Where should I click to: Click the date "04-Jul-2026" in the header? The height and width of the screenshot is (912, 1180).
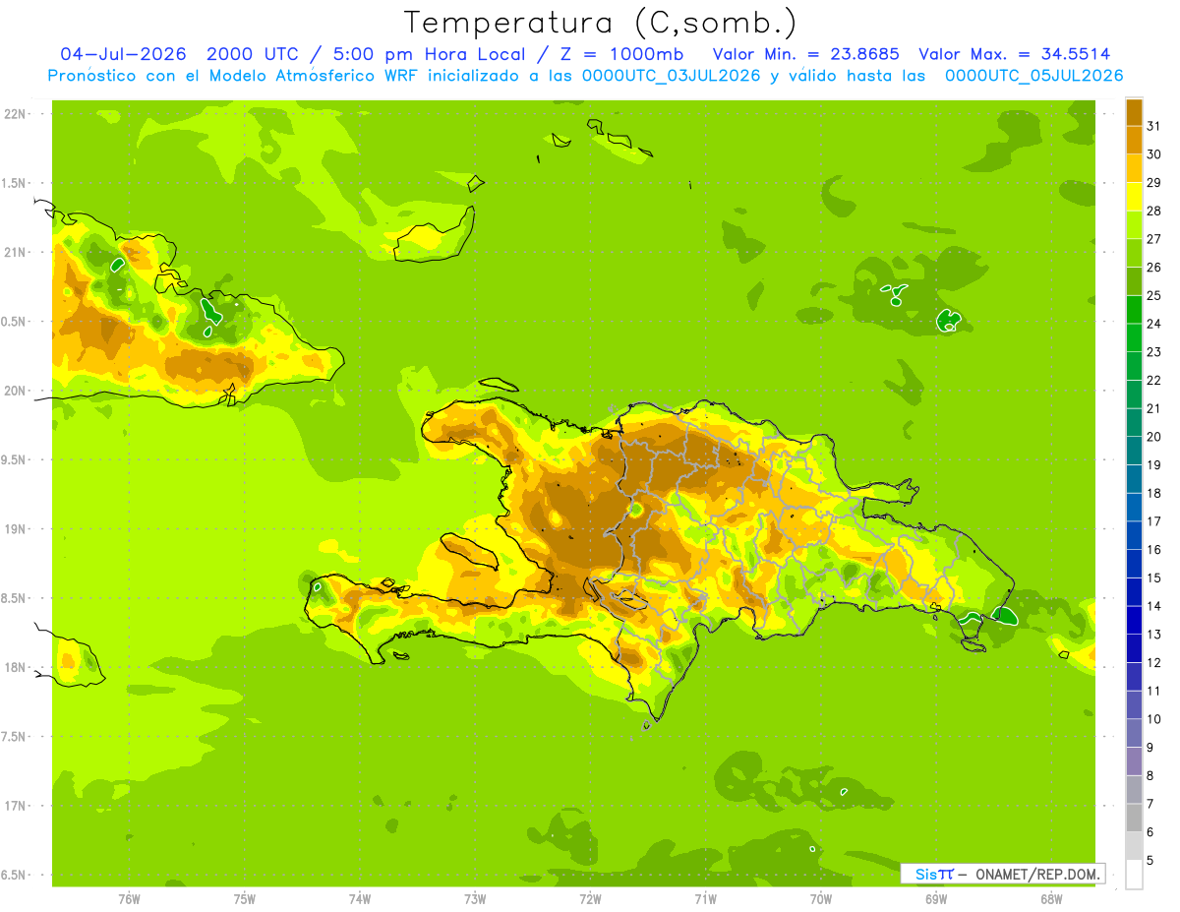(x=121, y=54)
